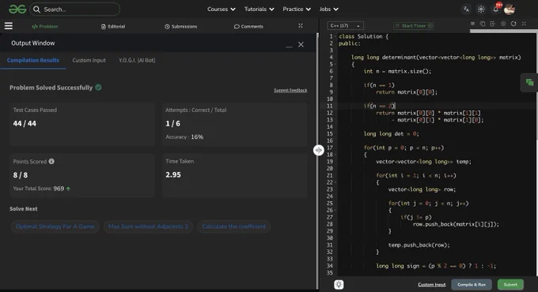Screen dimensions: 538x292
Task: Open Calculate the coefficient problem
Action: pos(233,226)
